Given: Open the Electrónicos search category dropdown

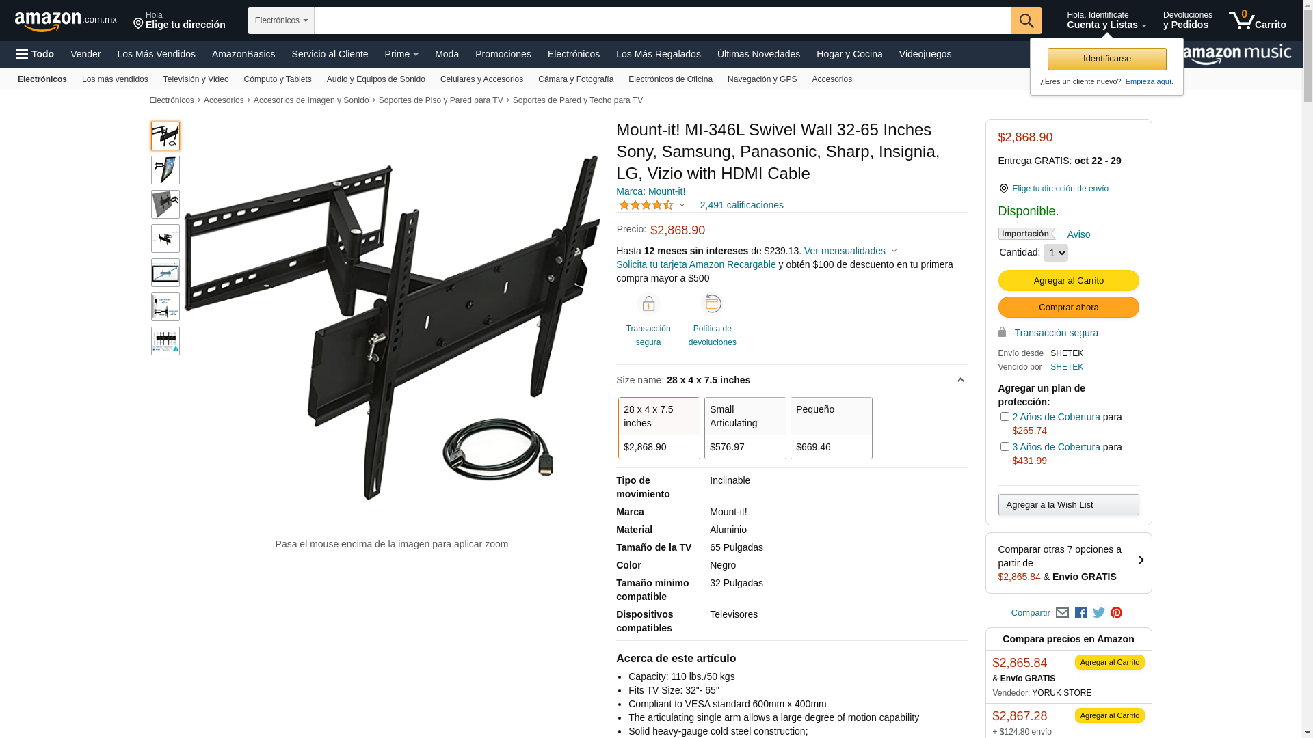Looking at the screenshot, I should (281, 20).
